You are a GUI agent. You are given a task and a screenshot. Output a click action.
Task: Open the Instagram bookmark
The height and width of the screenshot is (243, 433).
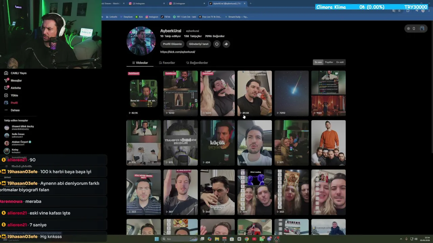point(152,17)
